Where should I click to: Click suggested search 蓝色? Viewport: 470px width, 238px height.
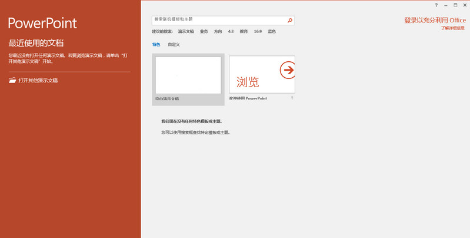click(x=272, y=31)
